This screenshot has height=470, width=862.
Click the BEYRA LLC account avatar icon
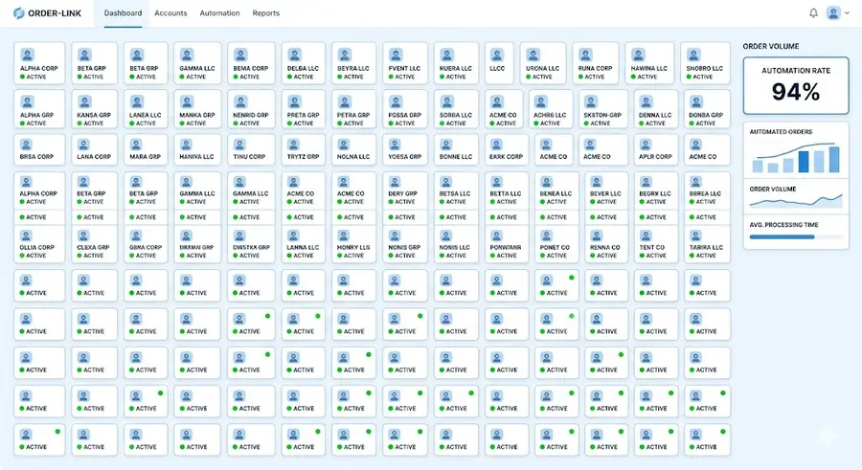click(345, 55)
